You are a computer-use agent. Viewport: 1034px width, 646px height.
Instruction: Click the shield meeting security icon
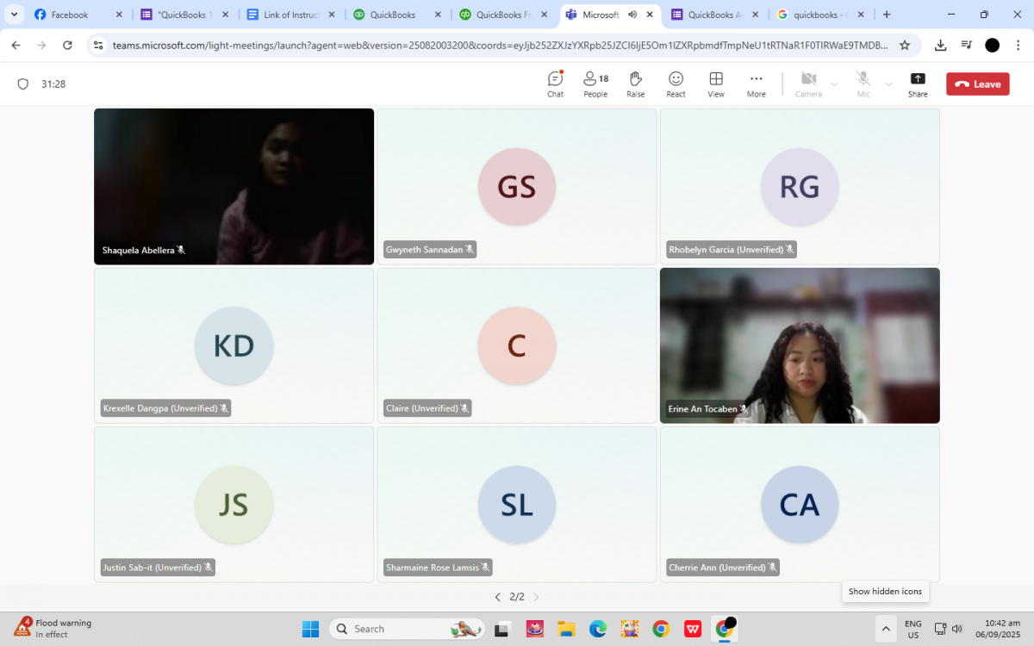(x=23, y=84)
